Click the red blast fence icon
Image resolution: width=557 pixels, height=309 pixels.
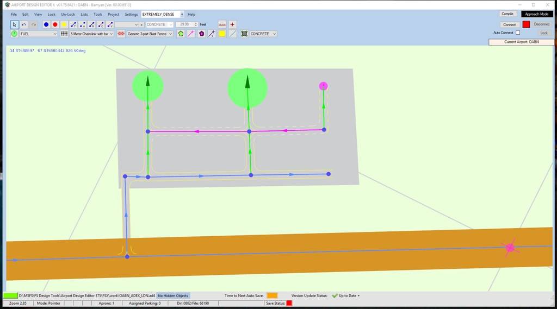[121, 34]
